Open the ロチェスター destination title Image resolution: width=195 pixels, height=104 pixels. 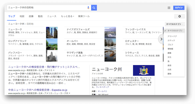click(x=132, y=41)
